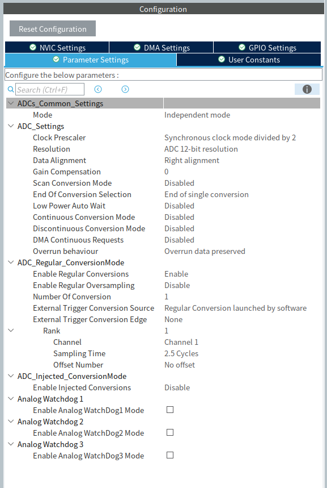Go to next search result arrow

coord(125,89)
